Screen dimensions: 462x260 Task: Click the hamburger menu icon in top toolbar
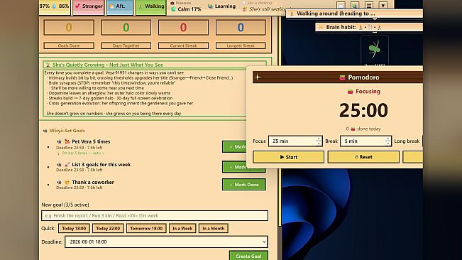[x=368, y=5]
